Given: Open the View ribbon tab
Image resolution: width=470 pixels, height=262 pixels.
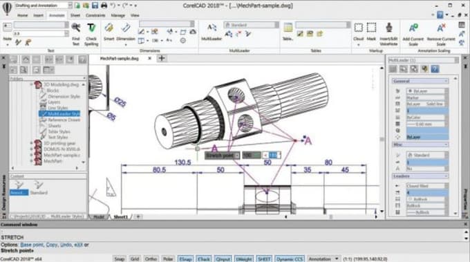Looking at the screenshot, I should click(135, 15).
